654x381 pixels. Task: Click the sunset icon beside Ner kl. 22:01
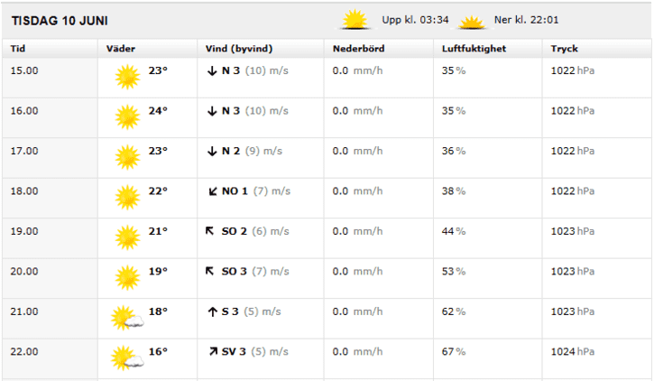pos(471,22)
